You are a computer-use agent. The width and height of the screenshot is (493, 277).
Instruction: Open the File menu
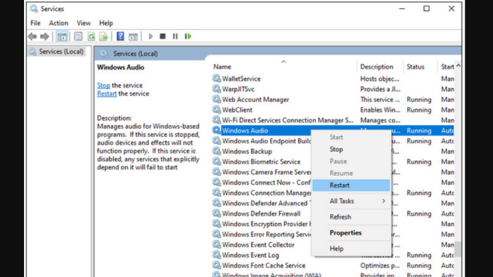pyautogui.click(x=35, y=23)
